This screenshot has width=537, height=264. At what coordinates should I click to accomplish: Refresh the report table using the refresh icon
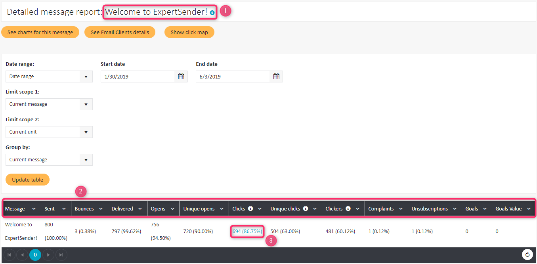point(527,255)
